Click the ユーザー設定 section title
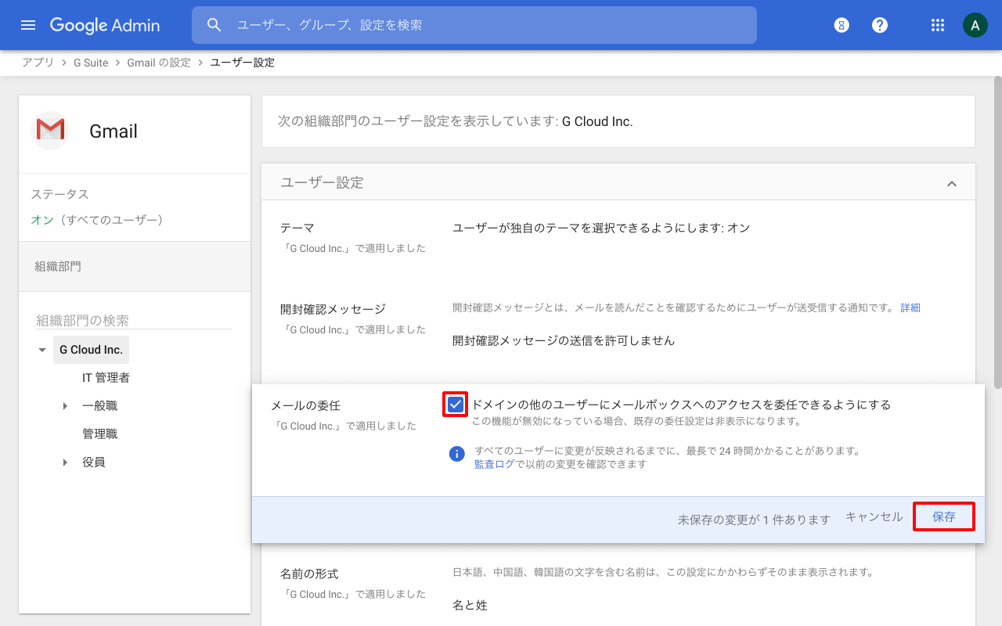1002x626 pixels. pos(323,182)
